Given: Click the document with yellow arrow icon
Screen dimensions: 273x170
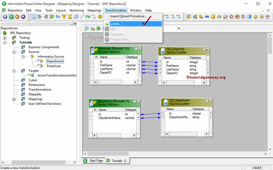Looking at the screenshot, I should [x=262, y=17].
